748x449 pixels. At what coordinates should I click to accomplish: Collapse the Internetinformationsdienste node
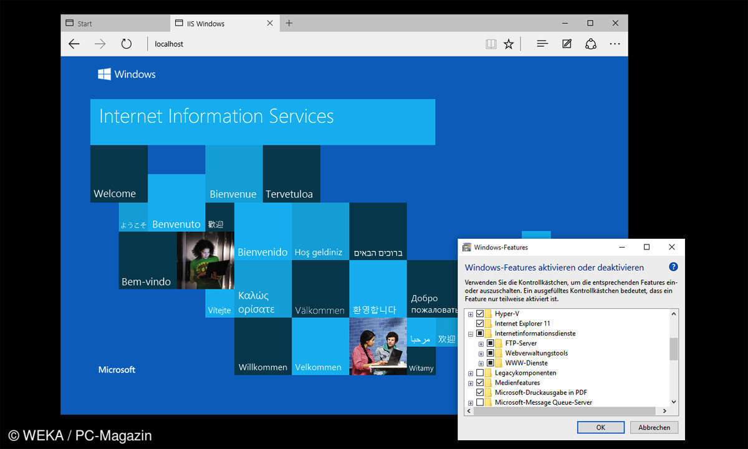471,334
